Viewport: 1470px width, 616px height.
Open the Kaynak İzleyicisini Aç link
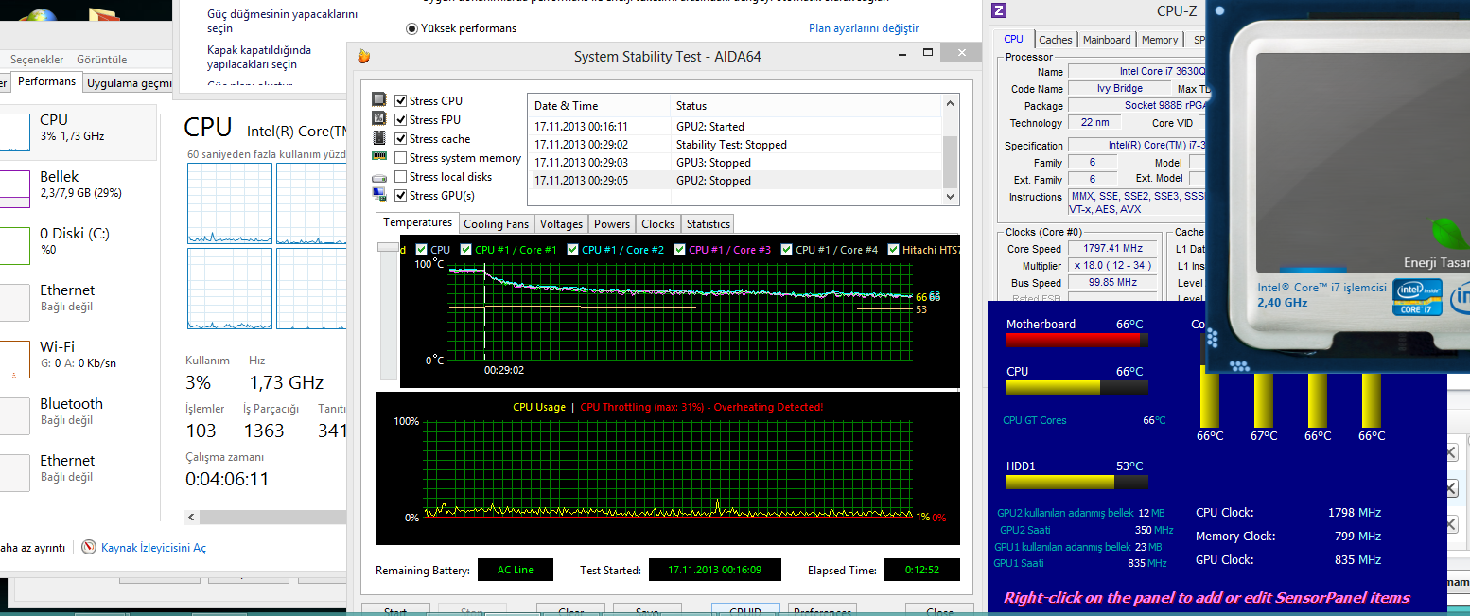pyautogui.click(x=153, y=548)
